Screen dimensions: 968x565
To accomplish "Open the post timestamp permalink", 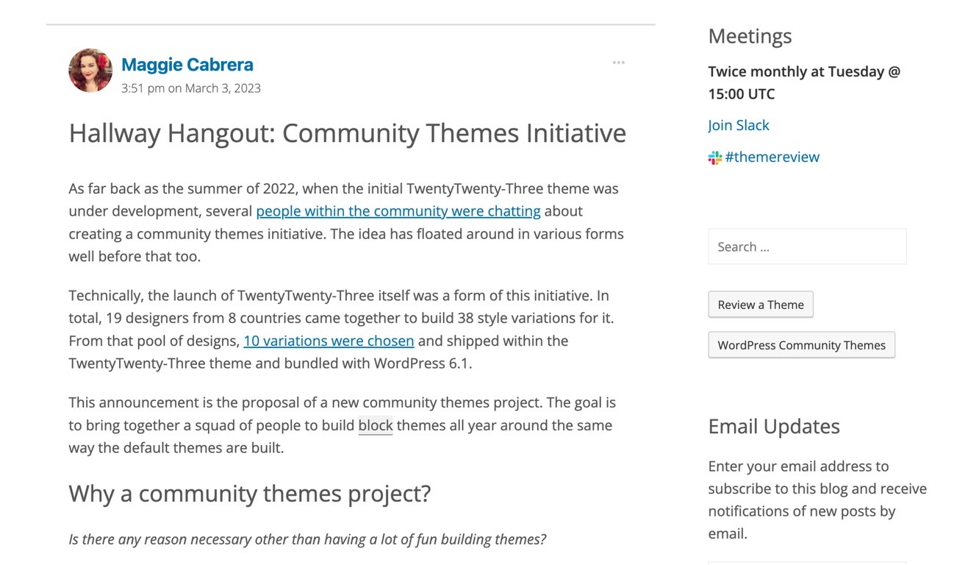I will 190,88.
